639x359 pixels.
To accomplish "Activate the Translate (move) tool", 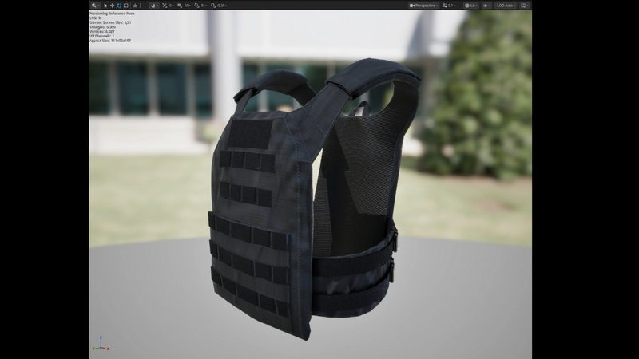I will (x=112, y=6).
